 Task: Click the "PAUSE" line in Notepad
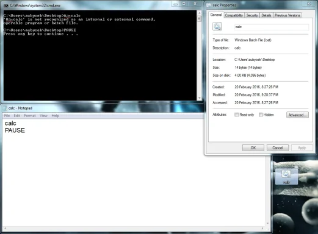coord(15,130)
